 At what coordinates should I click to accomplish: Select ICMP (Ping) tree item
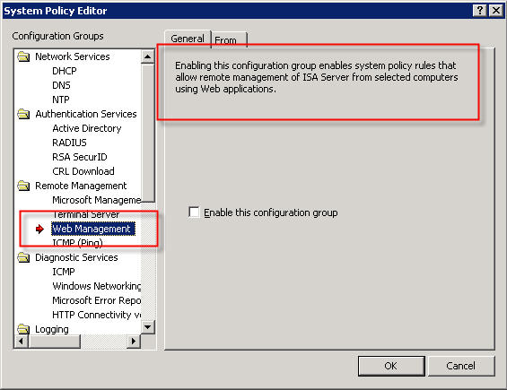pyautogui.click(x=77, y=243)
